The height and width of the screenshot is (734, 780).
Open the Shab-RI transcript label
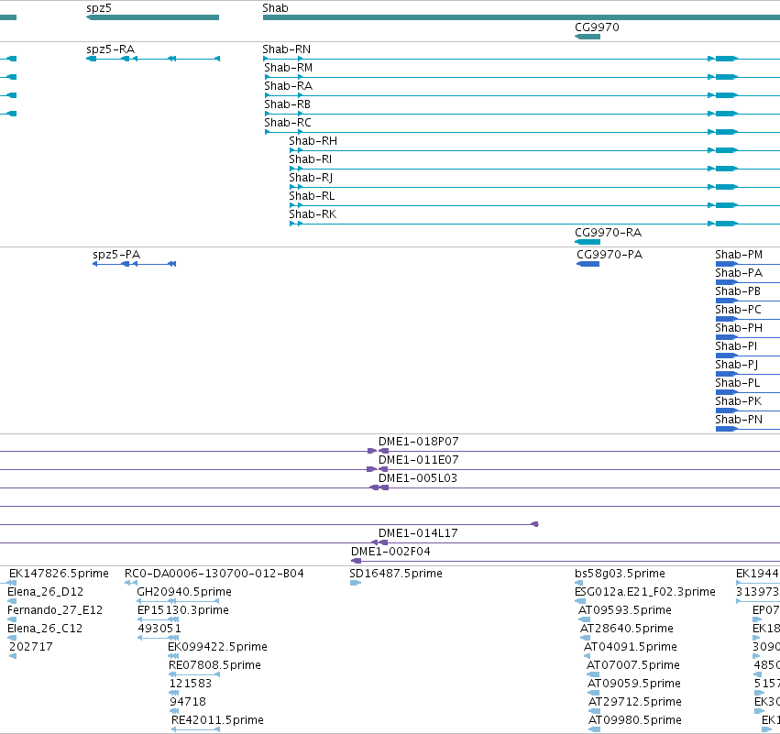click(x=311, y=159)
